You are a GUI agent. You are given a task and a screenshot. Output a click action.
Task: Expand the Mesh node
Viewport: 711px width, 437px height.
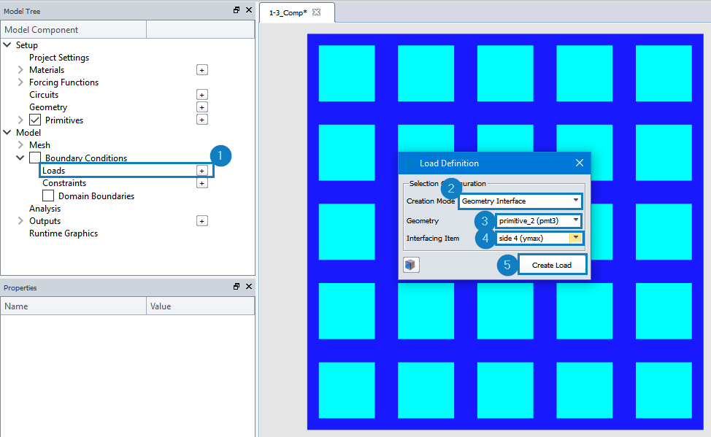coord(20,145)
